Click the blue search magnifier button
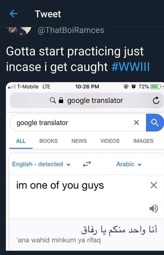Viewport: 164px width, 255px height. [x=155, y=123]
